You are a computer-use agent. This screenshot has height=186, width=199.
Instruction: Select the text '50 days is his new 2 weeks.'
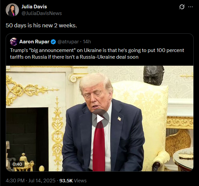pos(42,25)
